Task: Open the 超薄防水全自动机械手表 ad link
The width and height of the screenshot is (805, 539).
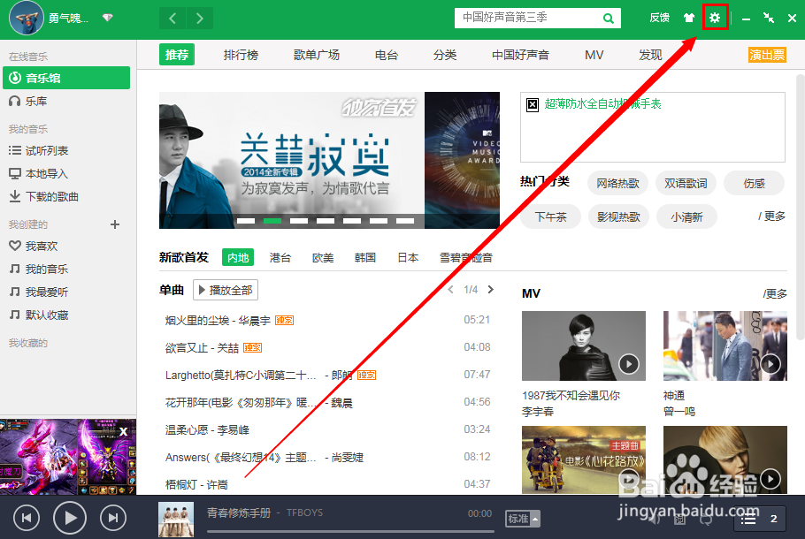Action: (602, 103)
